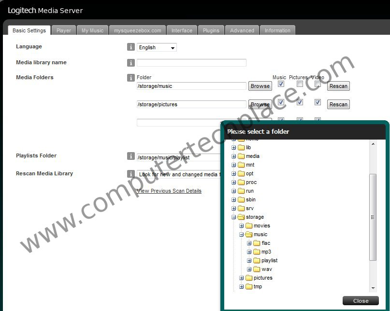Screen dimensions: 390x311
Task: Toggle Music checkbox for /storage/pictures
Action: tap(281, 102)
